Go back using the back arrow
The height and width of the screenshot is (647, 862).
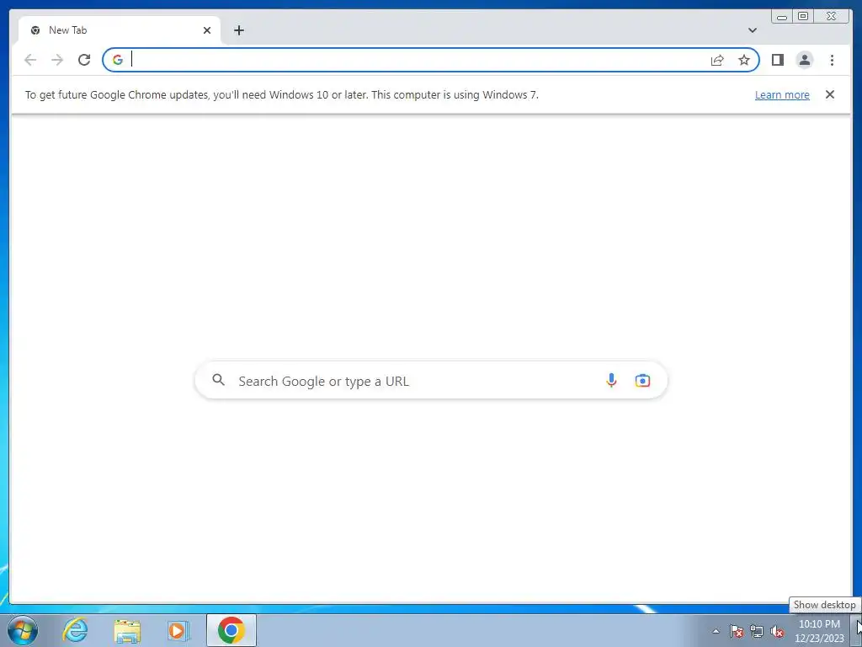(30, 60)
